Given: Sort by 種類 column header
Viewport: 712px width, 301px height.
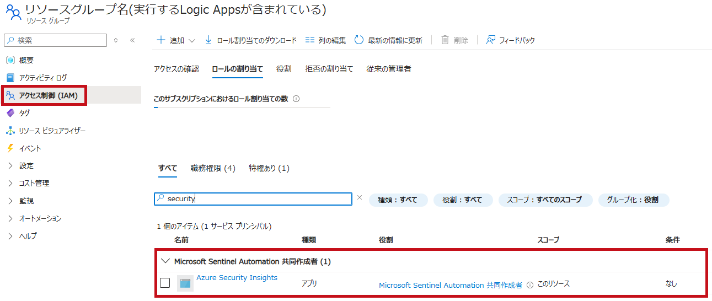Looking at the screenshot, I should pos(309,240).
